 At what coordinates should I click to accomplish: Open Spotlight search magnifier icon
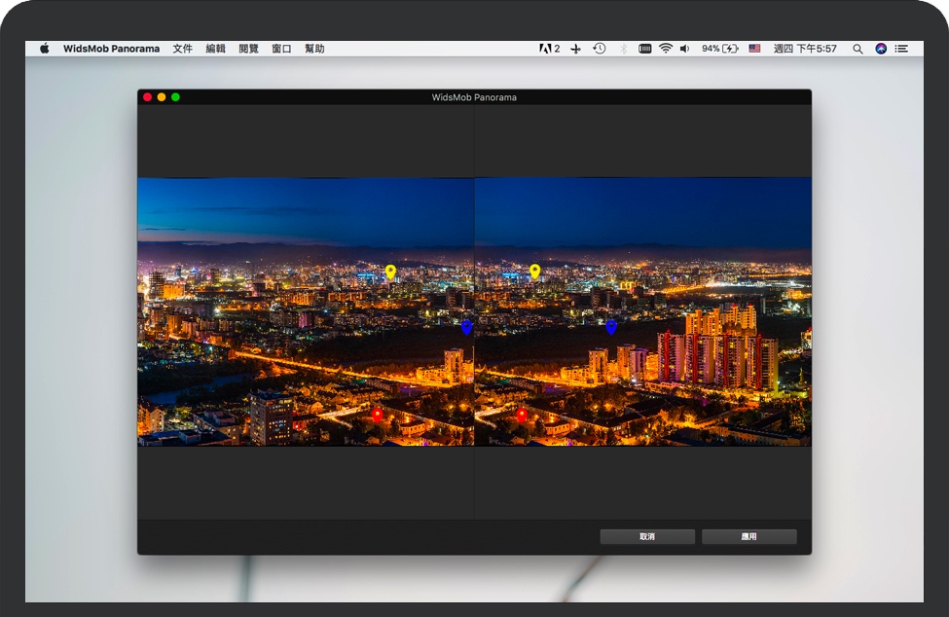tap(858, 49)
